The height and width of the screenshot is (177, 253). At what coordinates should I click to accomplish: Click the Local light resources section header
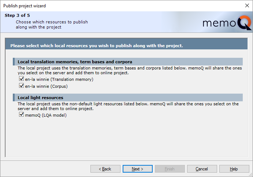(41, 98)
